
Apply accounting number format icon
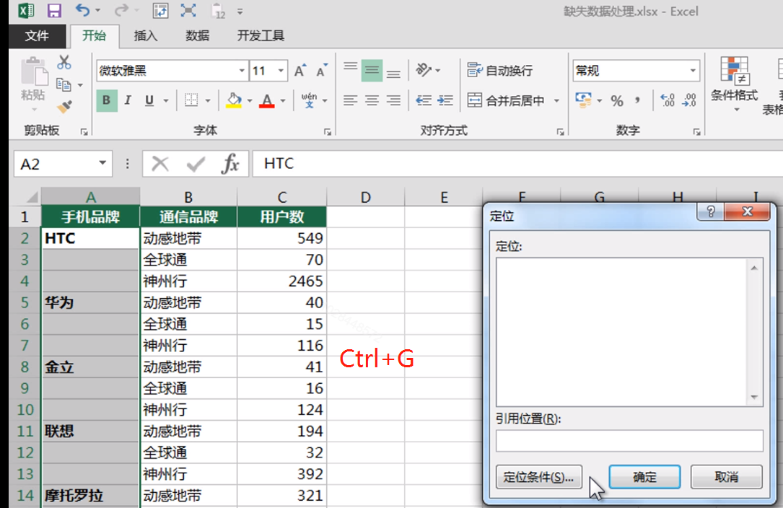click(x=583, y=100)
